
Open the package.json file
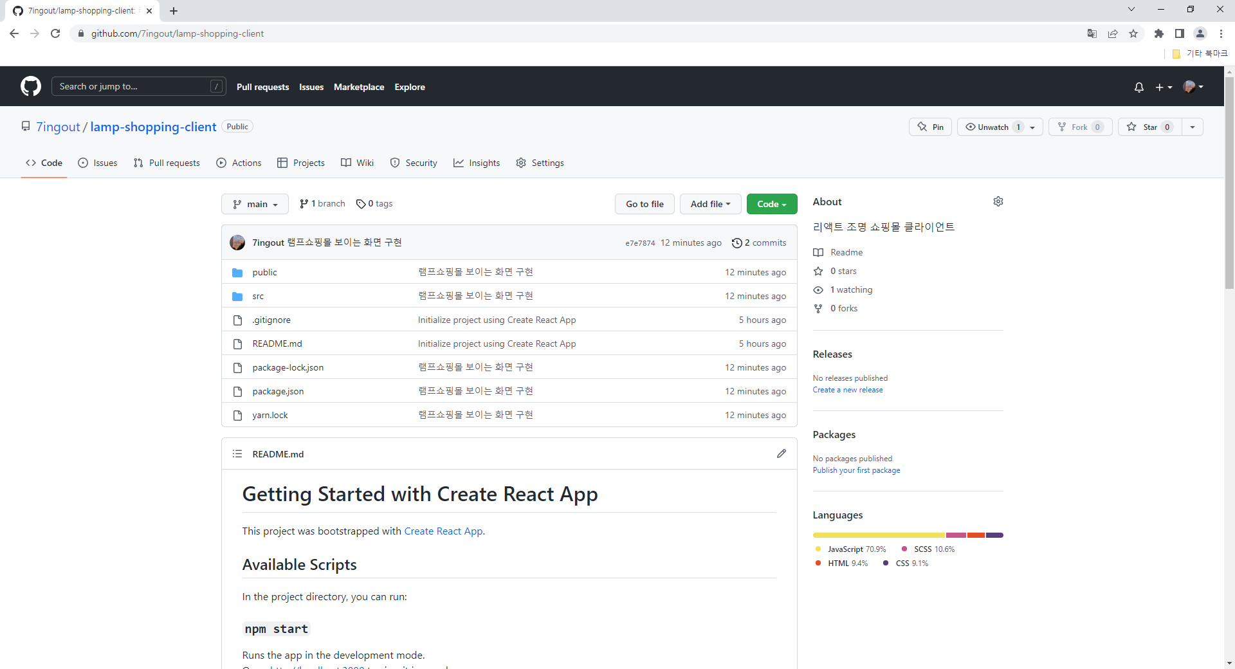point(278,392)
